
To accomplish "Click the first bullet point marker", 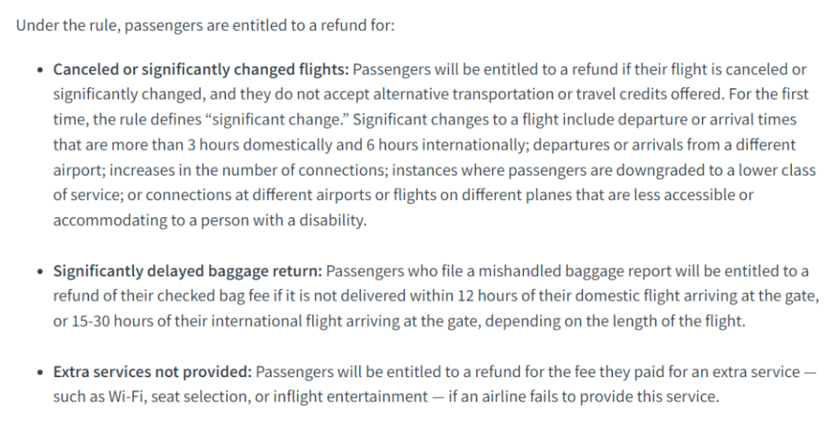I will click(40, 70).
